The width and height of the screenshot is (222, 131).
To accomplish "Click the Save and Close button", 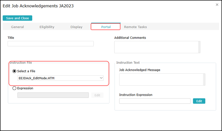I will pyautogui.click(x=17, y=18).
